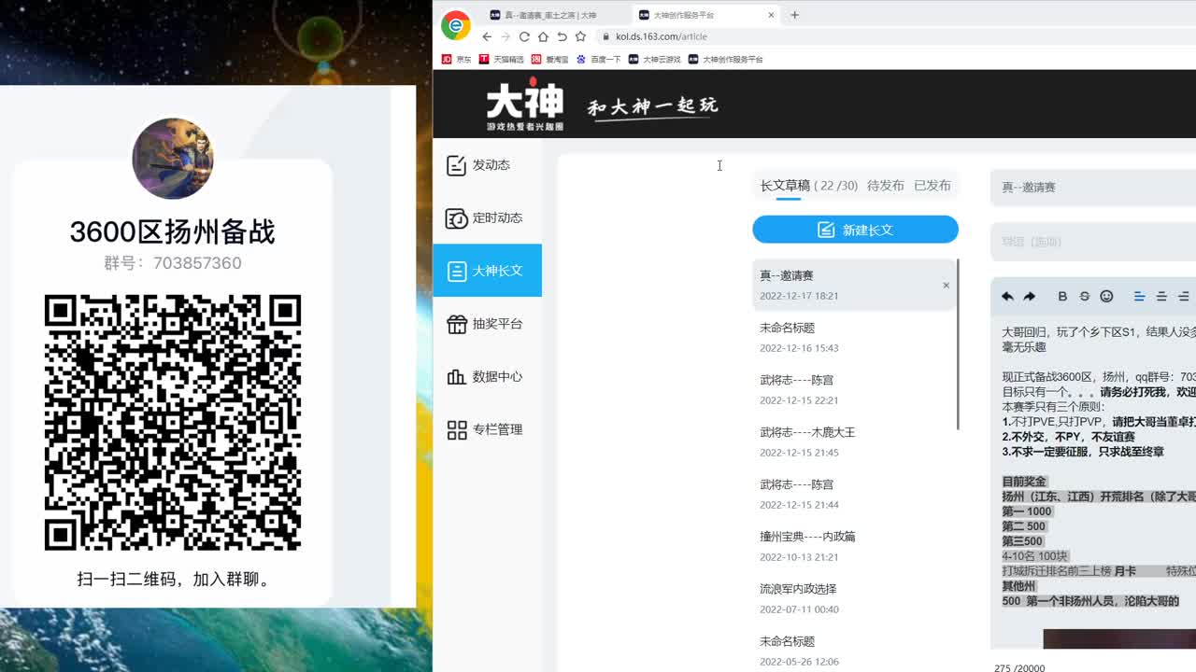Image resolution: width=1196 pixels, height=672 pixels.
Task: Delete the 真--邀请赛 draft
Action: (x=946, y=286)
